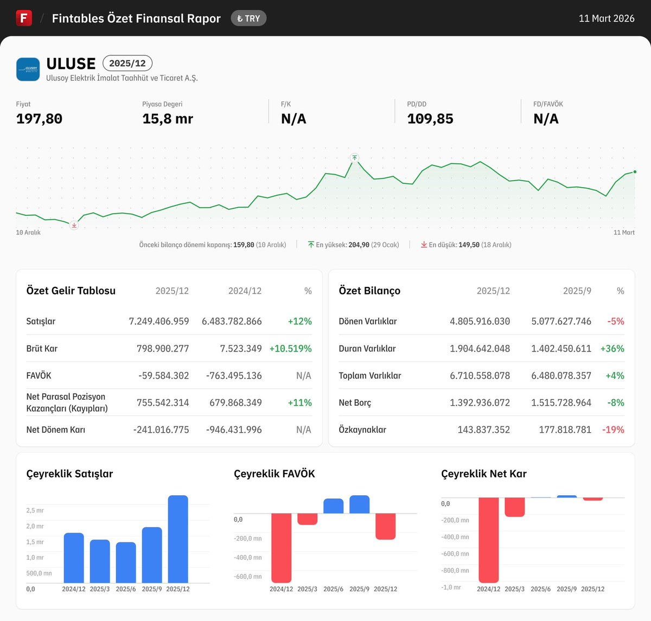This screenshot has width=651, height=621.
Task: Click Duran Varlıklar change +36%
Action: pyautogui.click(x=612, y=348)
